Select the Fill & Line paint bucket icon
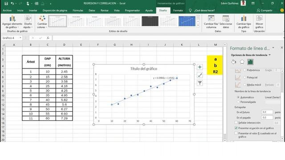 pos(234,62)
